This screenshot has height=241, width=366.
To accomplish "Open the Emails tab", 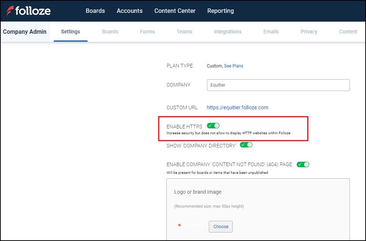I will [271, 32].
